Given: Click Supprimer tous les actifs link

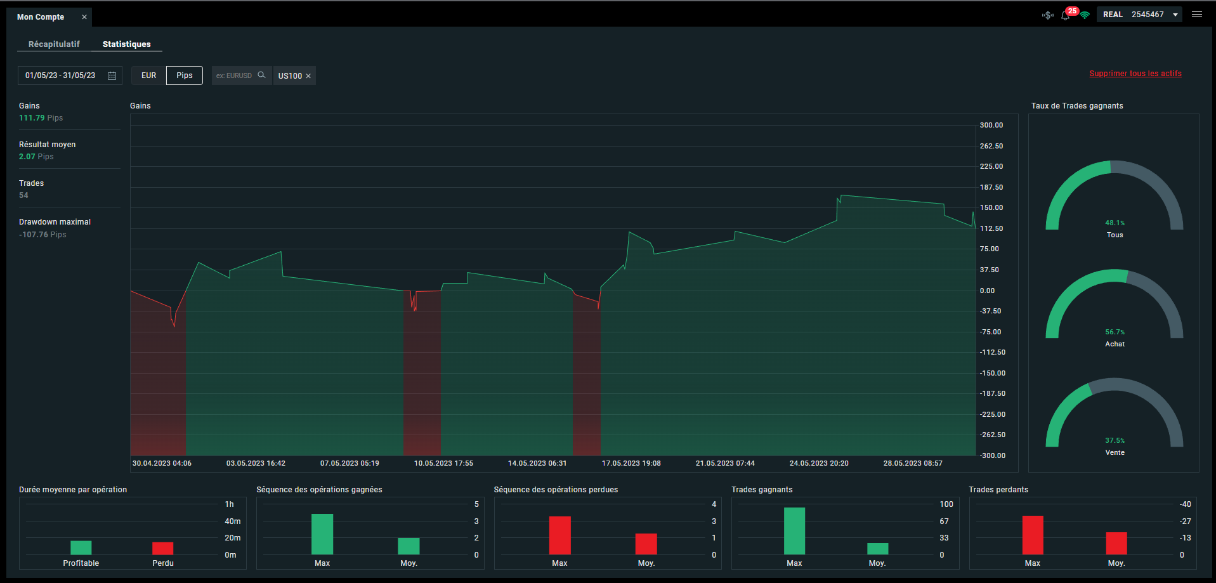Looking at the screenshot, I should 1135,74.
